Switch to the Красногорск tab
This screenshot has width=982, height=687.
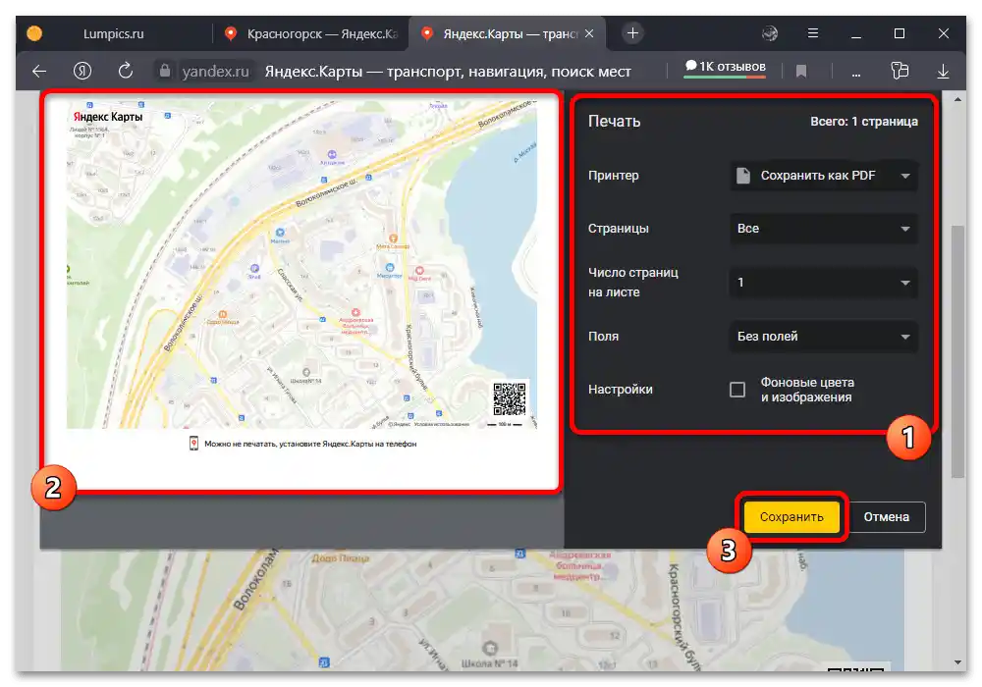(310, 33)
